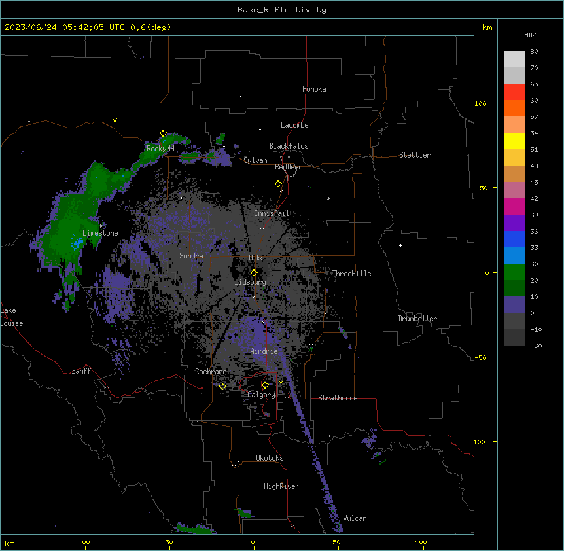Click the Sylvan label
564x551 pixels.
pyautogui.click(x=255, y=160)
